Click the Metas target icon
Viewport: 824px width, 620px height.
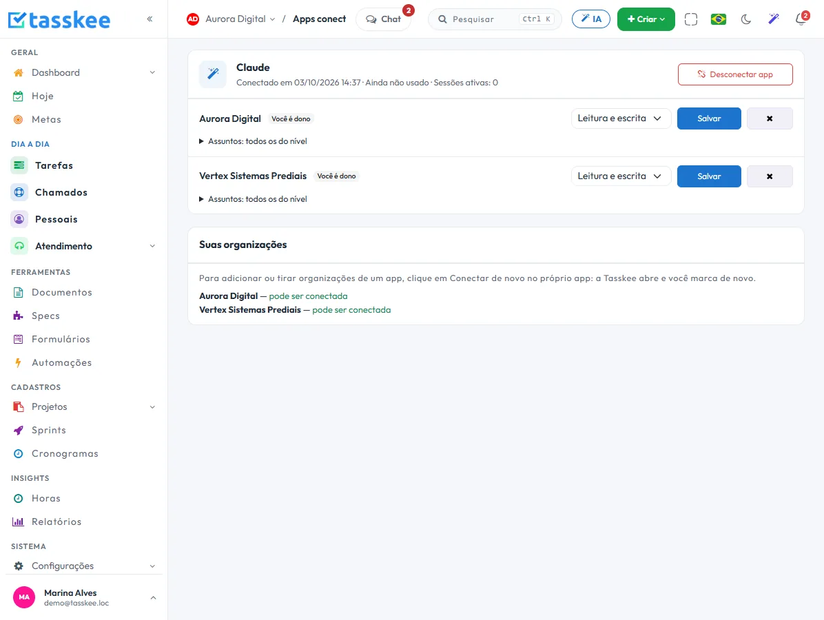(19, 119)
